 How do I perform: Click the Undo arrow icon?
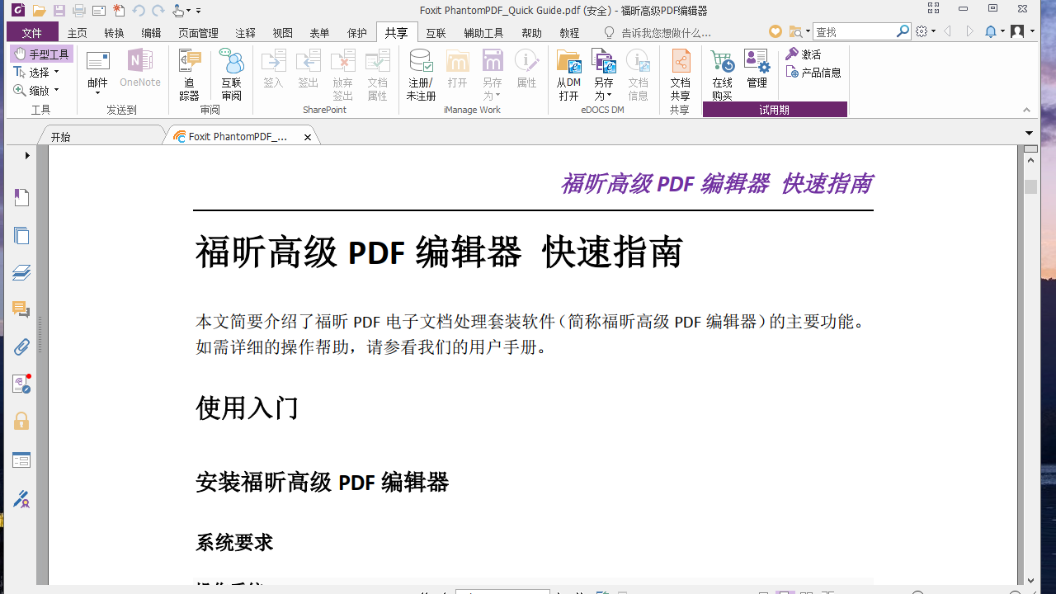pos(139,11)
